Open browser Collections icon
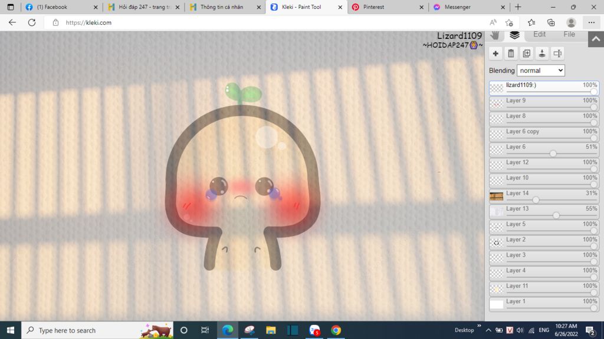604x339 pixels. pos(551,22)
